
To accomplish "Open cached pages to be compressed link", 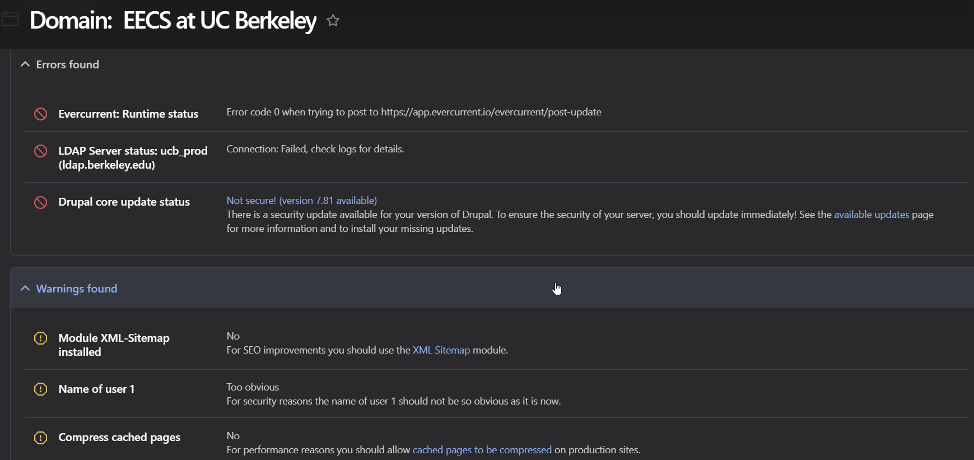I will (x=482, y=450).
